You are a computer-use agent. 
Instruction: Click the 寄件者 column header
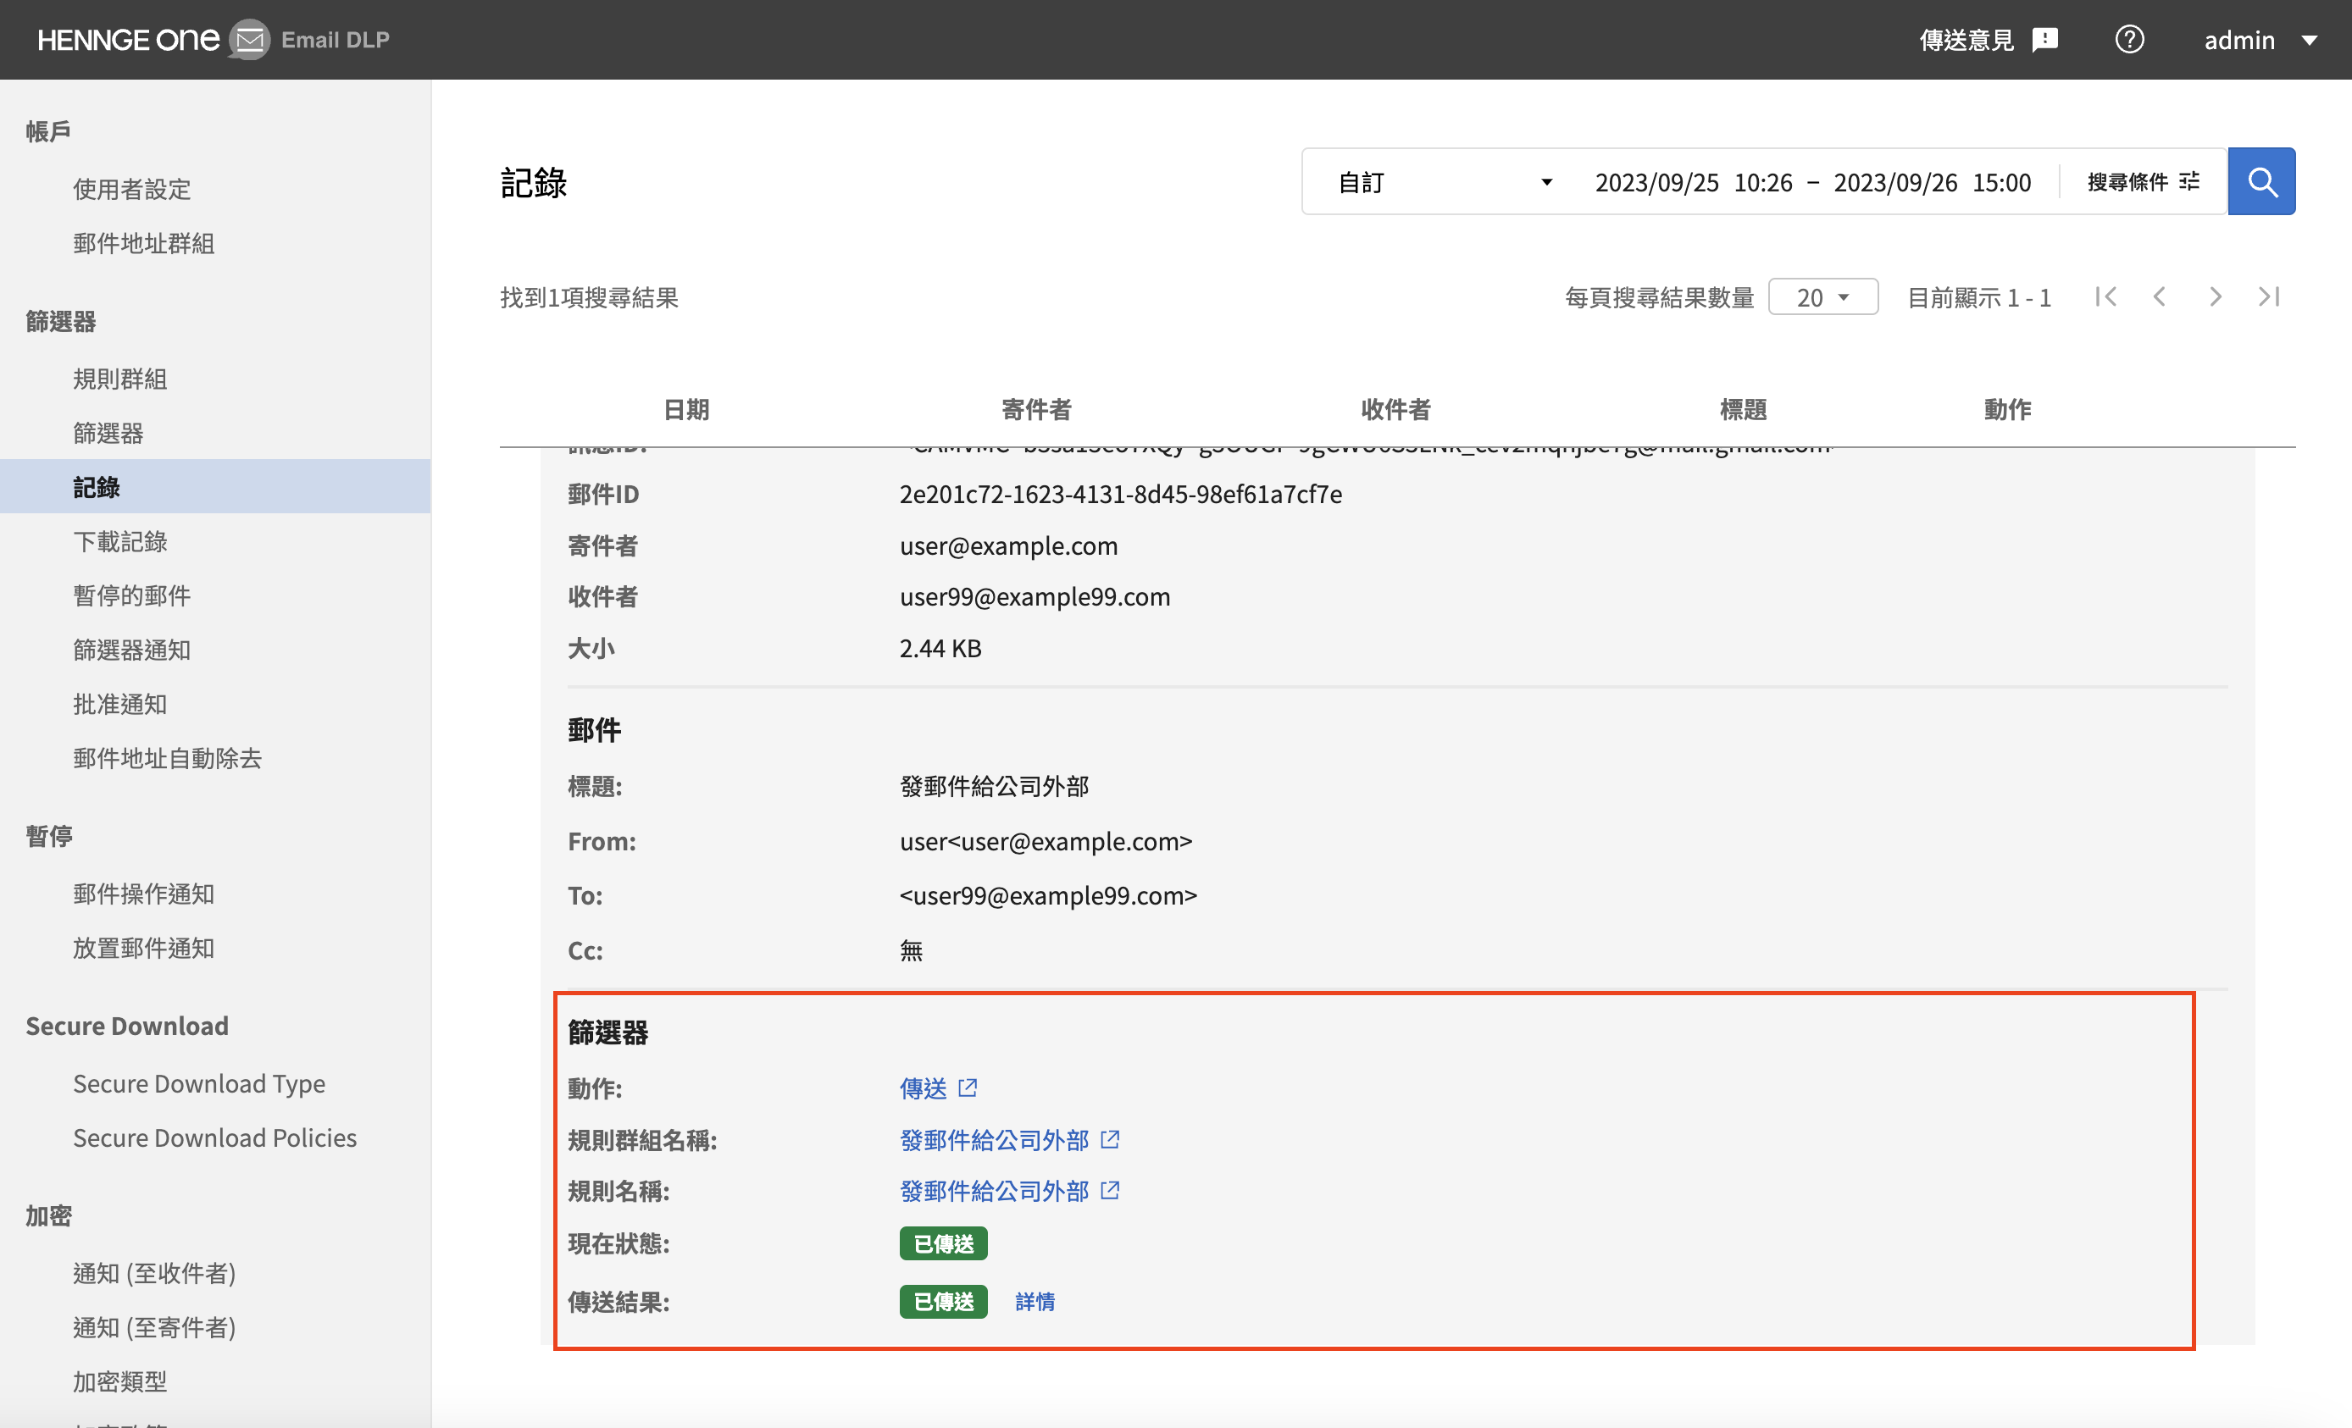[1037, 409]
